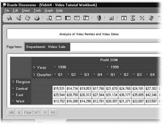Go to next page button
The width and height of the screenshot is (164, 127).
[x=45, y=113]
